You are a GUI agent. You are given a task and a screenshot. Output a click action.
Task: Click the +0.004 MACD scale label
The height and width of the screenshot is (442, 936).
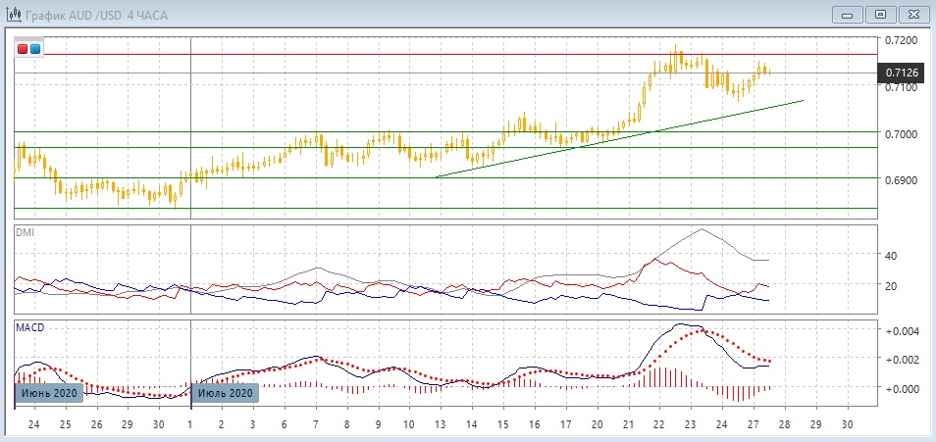coord(901,331)
